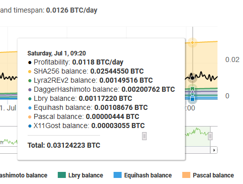243x184 pixels.
Task: Click the green Lbry legend color swatch
Action: [x=62, y=175]
